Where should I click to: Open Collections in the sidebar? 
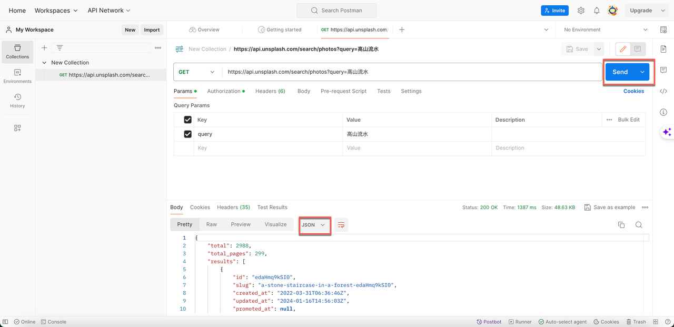(17, 51)
